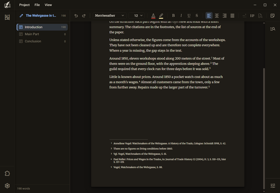The height and width of the screenshot is (193, 280).
Task: Choose the yellow highlight color tool
Action: click(x=161, y=15)
